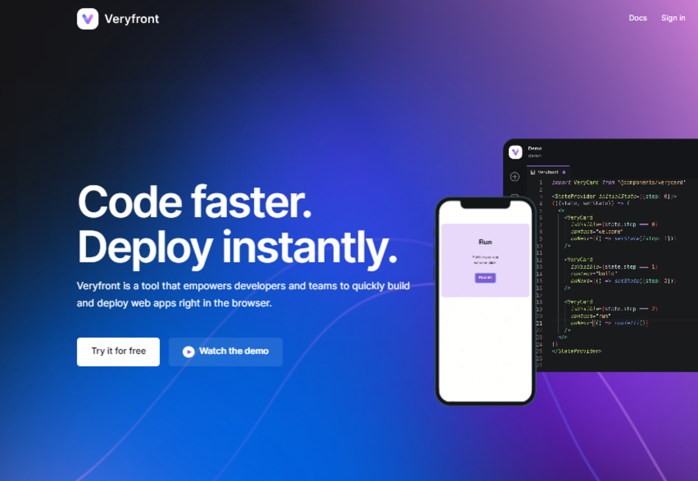The height and width of the screenshot is (481, 698).
Task: Open the Sign in page
Action: 673,18
